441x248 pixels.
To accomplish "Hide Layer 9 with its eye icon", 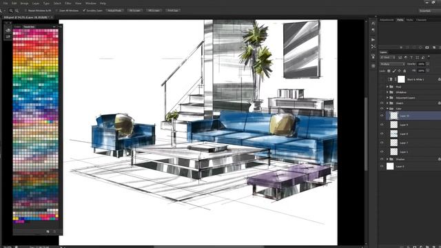I will pos(382,125).
